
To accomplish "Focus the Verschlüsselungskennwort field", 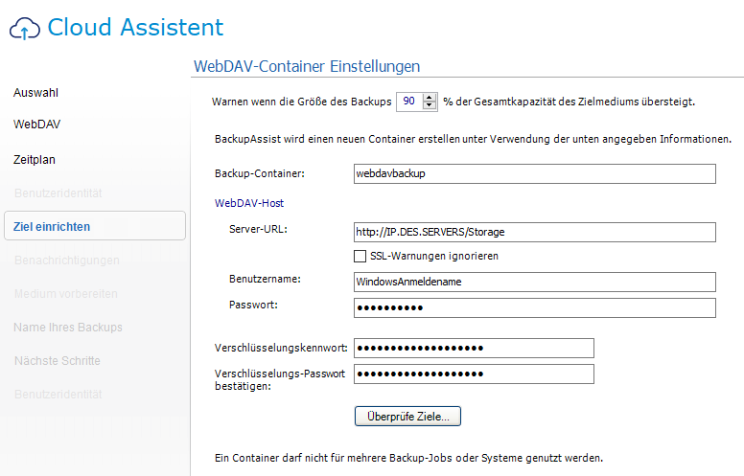I will (474, 348).
